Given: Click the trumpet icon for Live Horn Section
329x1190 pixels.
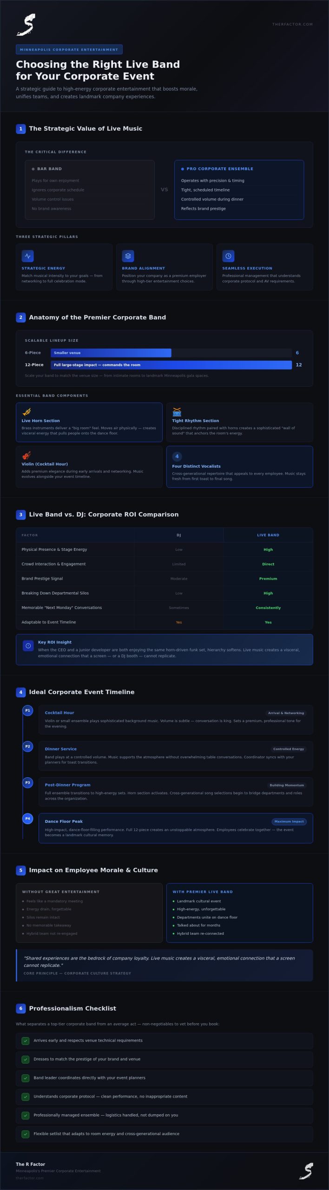Looking at the screenshot, I should tap(26, 412).
